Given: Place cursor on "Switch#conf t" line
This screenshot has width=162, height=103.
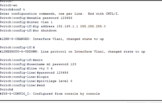Looking at the screenshot, I should (12, 10).
